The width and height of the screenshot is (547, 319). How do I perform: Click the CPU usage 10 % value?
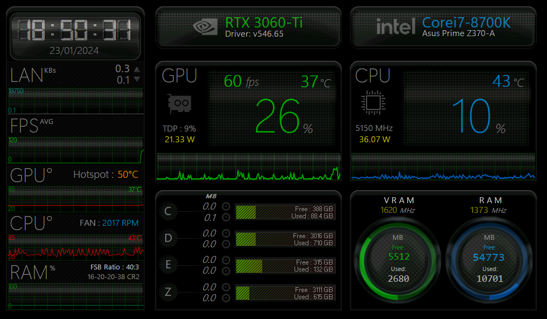point(478,116)
